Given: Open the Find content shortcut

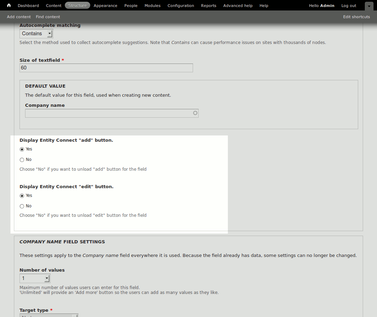Looking at the screenshot, I should 48,17.
